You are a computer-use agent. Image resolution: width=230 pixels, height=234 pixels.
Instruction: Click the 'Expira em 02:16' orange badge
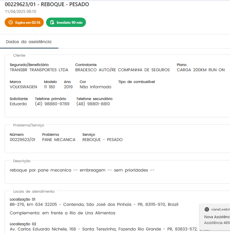tap(24, 22)
